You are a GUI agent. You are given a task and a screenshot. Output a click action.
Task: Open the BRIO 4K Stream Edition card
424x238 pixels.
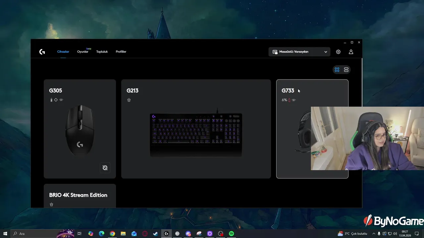[x=80, y=196]
